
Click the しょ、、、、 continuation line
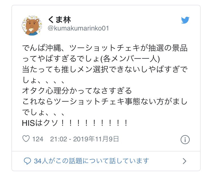coord(44,80)
